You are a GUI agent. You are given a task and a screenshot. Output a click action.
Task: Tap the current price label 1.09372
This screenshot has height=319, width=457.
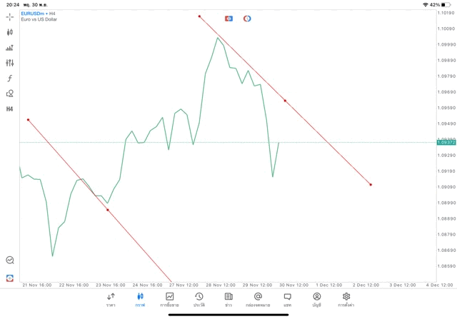(x=446, y=142)
